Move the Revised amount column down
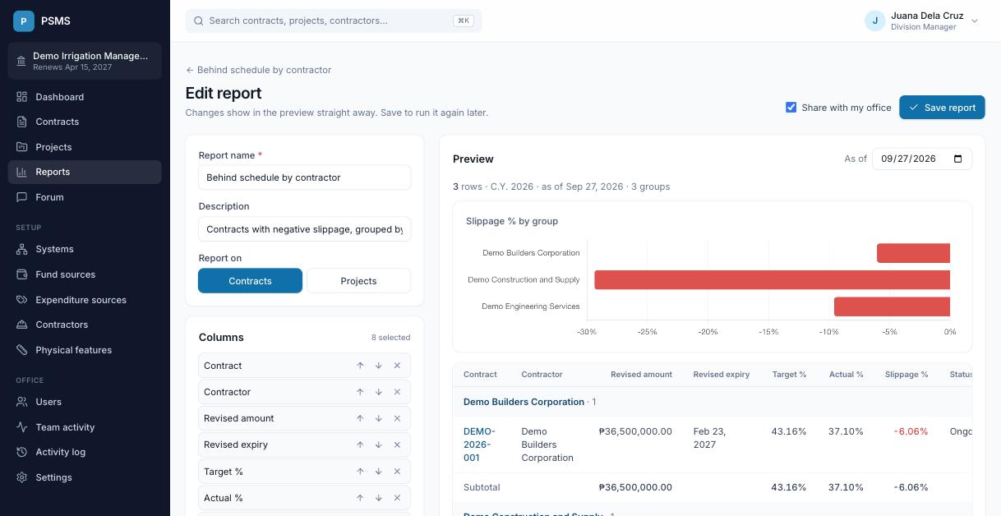 [379, 418]
